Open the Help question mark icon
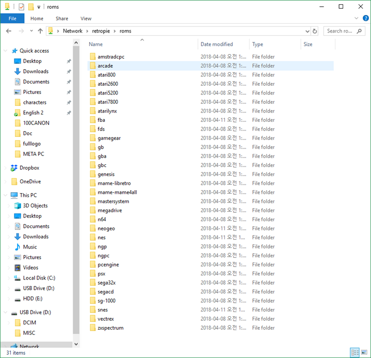Screen dimensions: 371x358 coord(365,18)
